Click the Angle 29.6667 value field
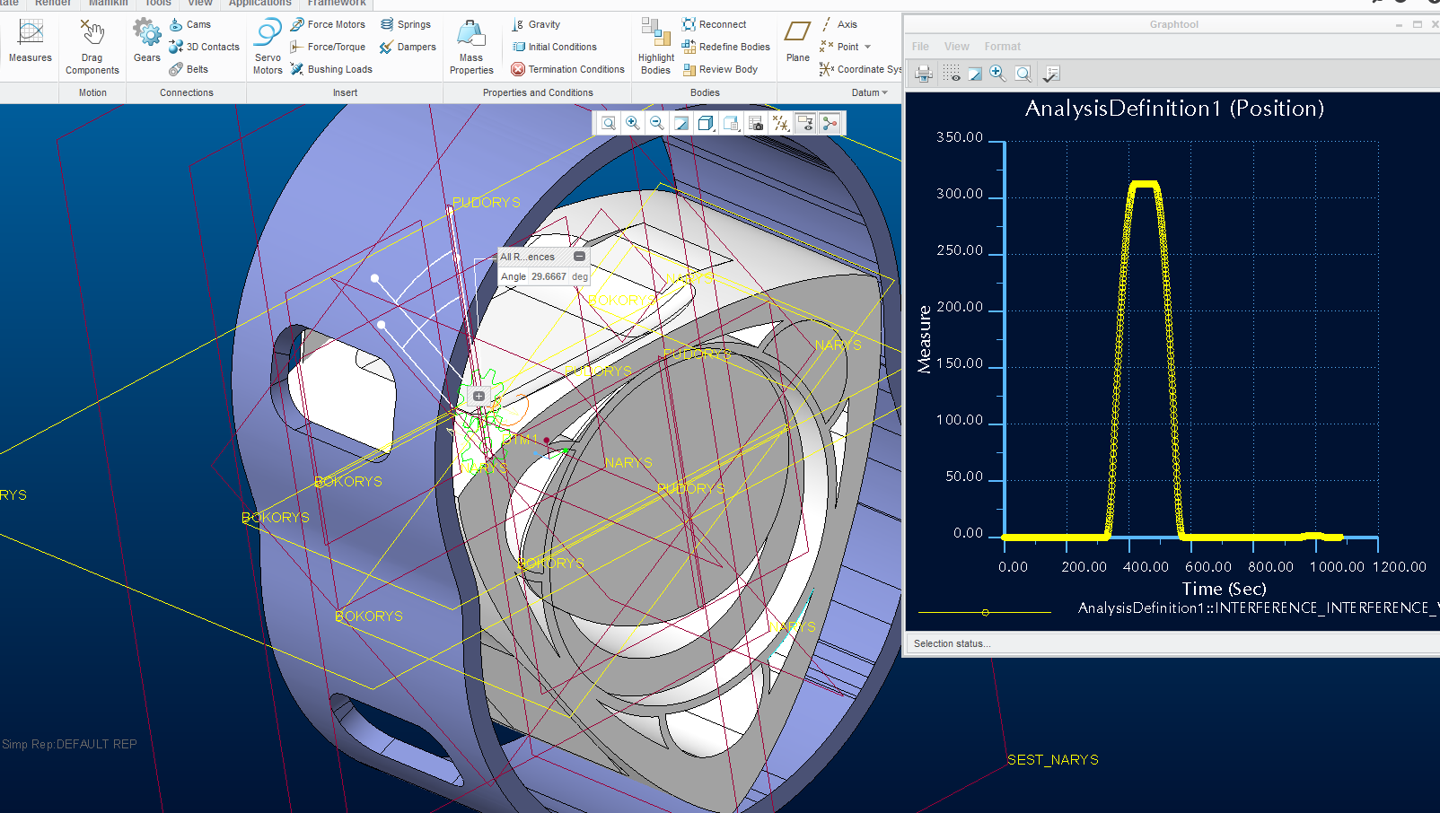The height and width of the screenshot is (813, 1440). [549, 276]
